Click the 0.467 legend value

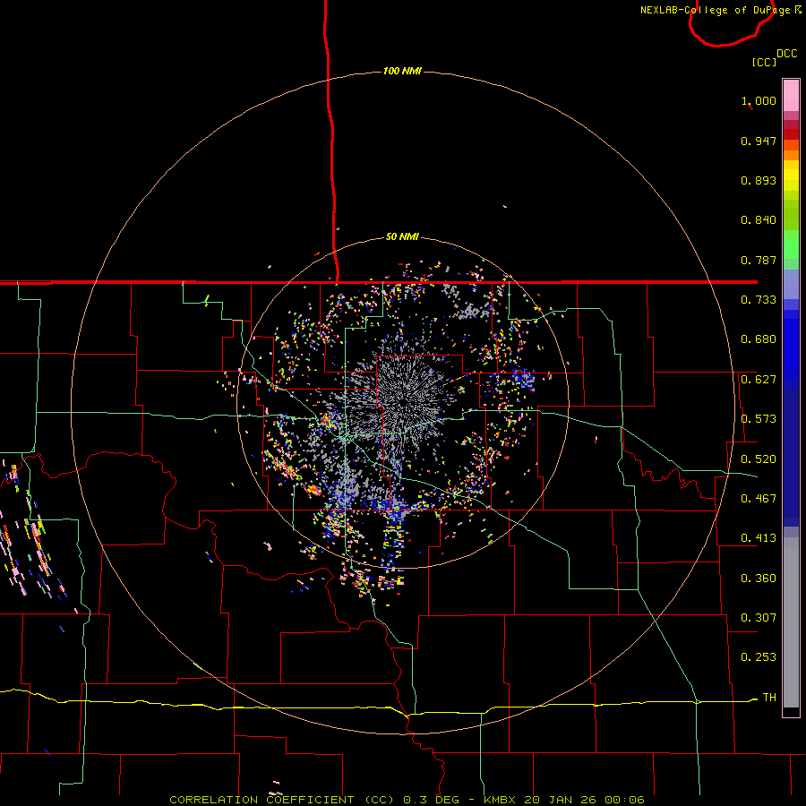pyautogui.click(x=759, y=499)
